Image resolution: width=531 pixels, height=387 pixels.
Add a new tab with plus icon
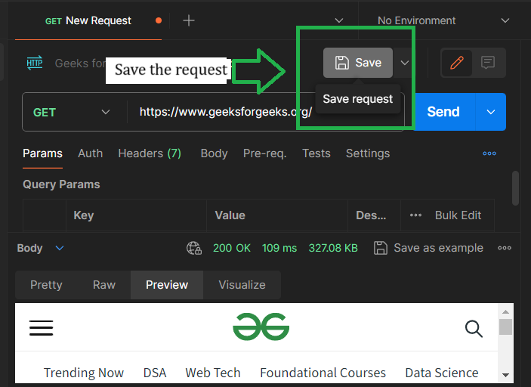tap(189, 20)
